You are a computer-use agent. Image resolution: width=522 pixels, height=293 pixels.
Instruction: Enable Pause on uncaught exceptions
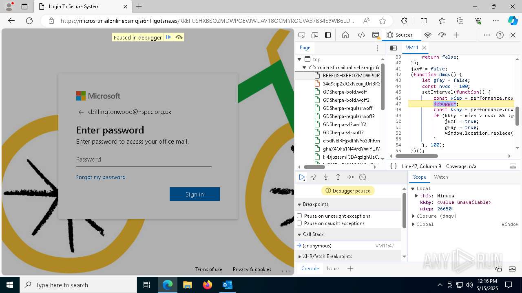pos(299,216)
